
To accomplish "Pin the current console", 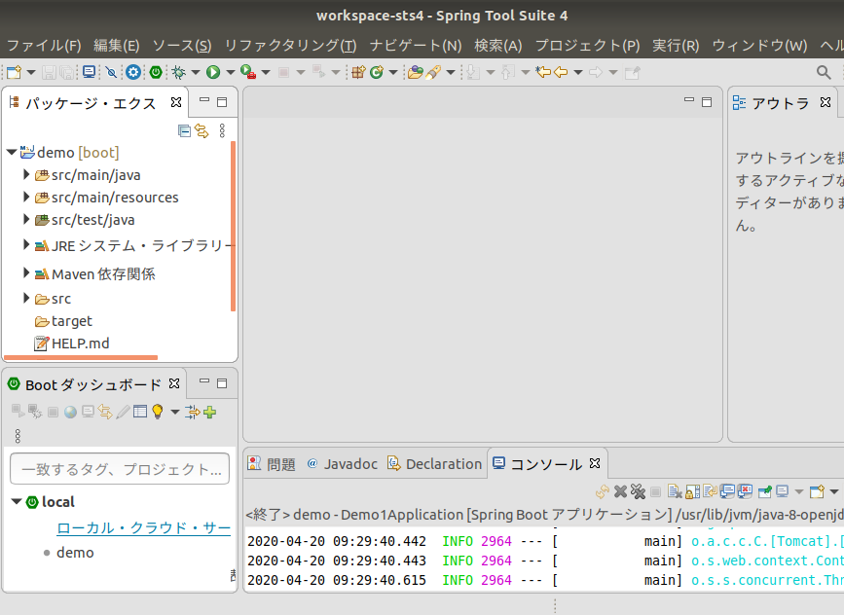I will pyautogui.click(x=763, y=490).
